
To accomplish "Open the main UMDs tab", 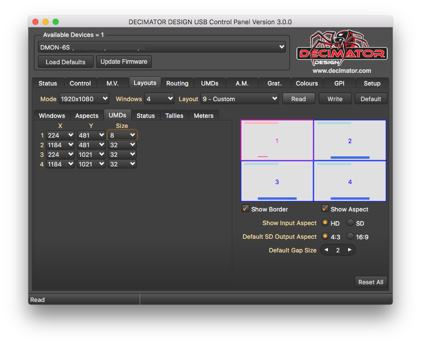I will pyautogui.click(x=209, y=83).
